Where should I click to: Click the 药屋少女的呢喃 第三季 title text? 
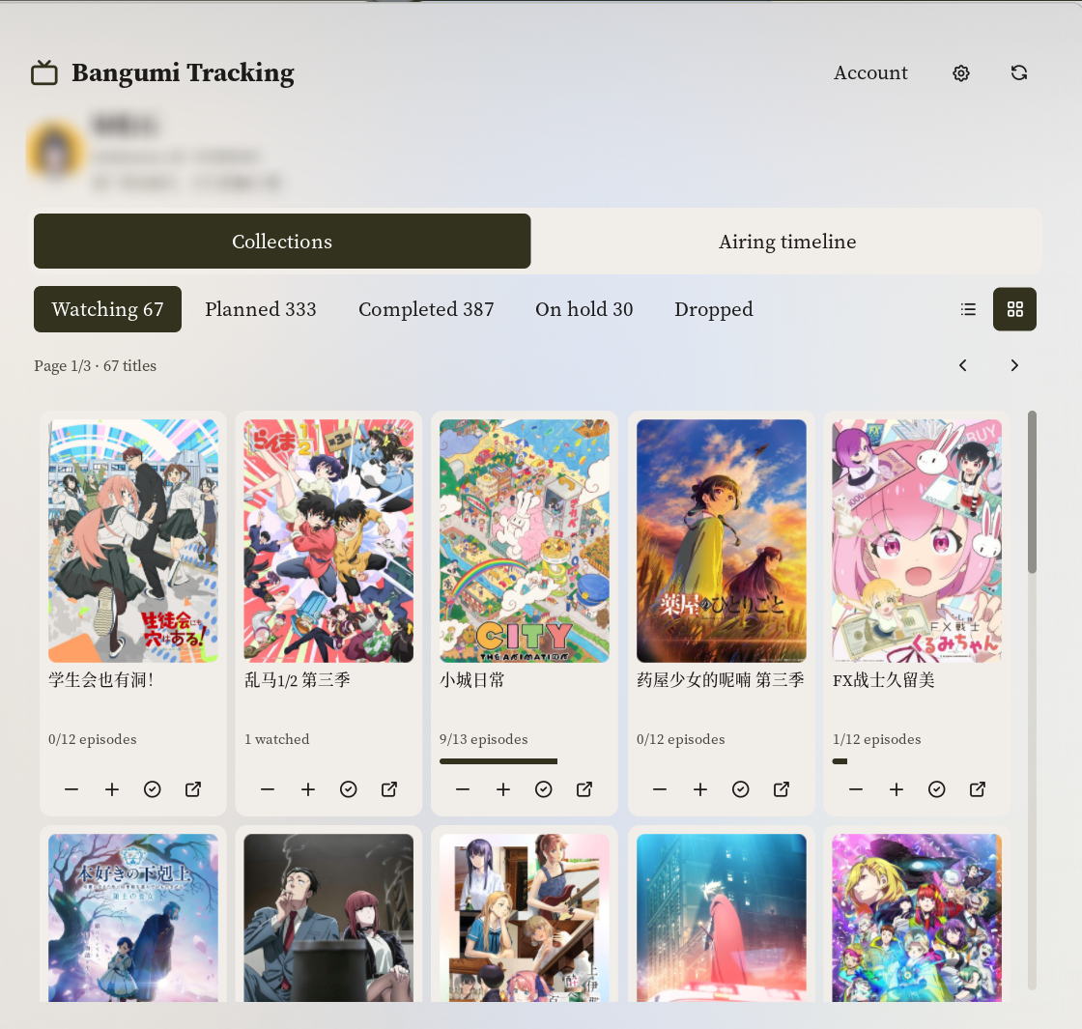point(721,680)
